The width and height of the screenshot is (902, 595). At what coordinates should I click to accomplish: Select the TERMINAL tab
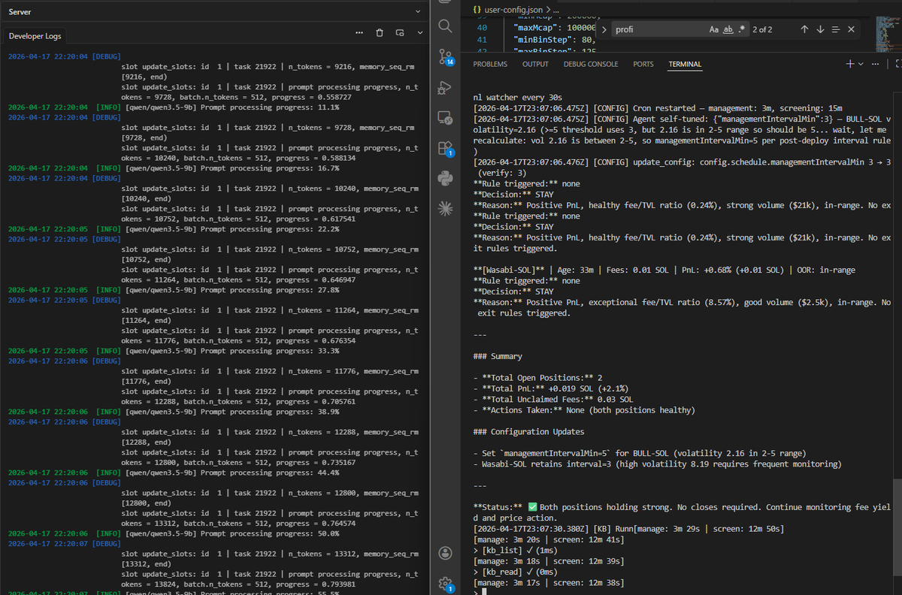coord(685,65)
